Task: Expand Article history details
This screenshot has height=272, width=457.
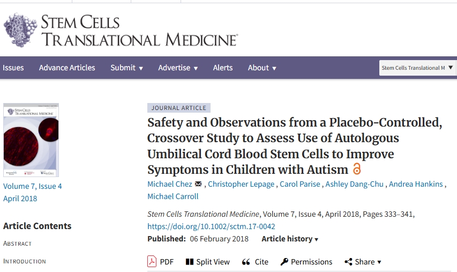Action: click(290, 239)
